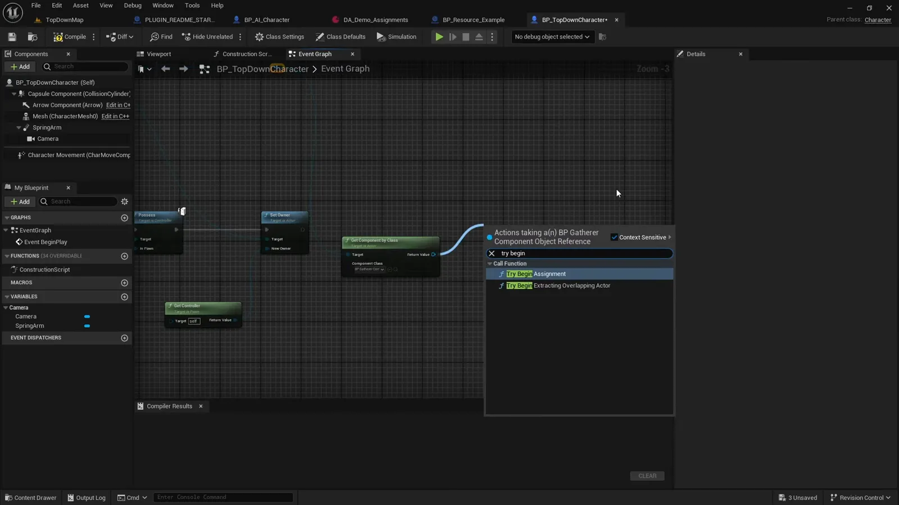This screenshot has width=899, height=505.
Task: Open debug object selection dropdown
Action: pyautogui.click(x=552, y=37)
